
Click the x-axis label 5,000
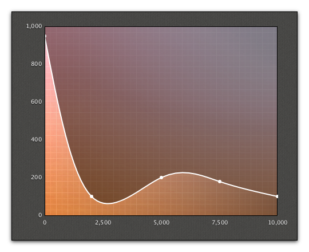point(161,223)
